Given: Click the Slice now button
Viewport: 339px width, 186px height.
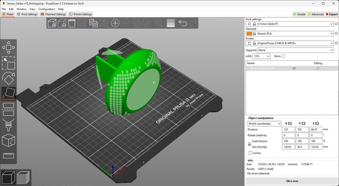Looking at the screenshot, I should click(292, 181).
